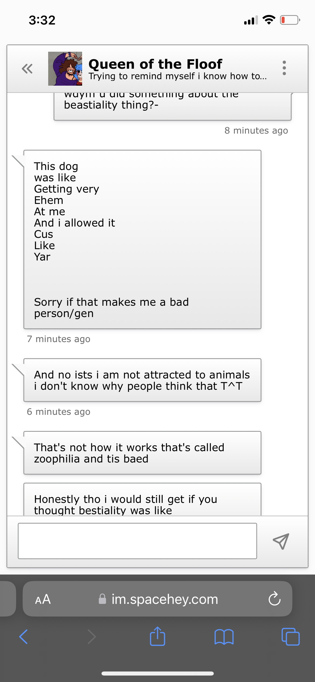Viewport: 315px width, 682px height.
Task: Tap the status text under the username
Action: [178, 76]
